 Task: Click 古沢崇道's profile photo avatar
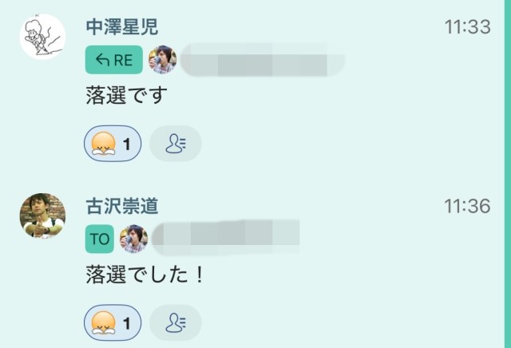(42, 216)
